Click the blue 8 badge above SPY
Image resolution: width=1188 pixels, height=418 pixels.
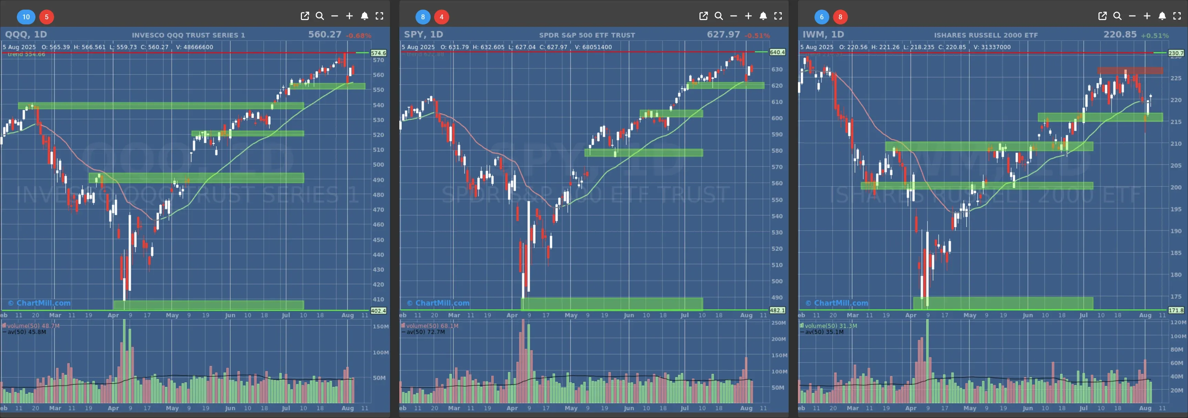(x=423, y=17)
